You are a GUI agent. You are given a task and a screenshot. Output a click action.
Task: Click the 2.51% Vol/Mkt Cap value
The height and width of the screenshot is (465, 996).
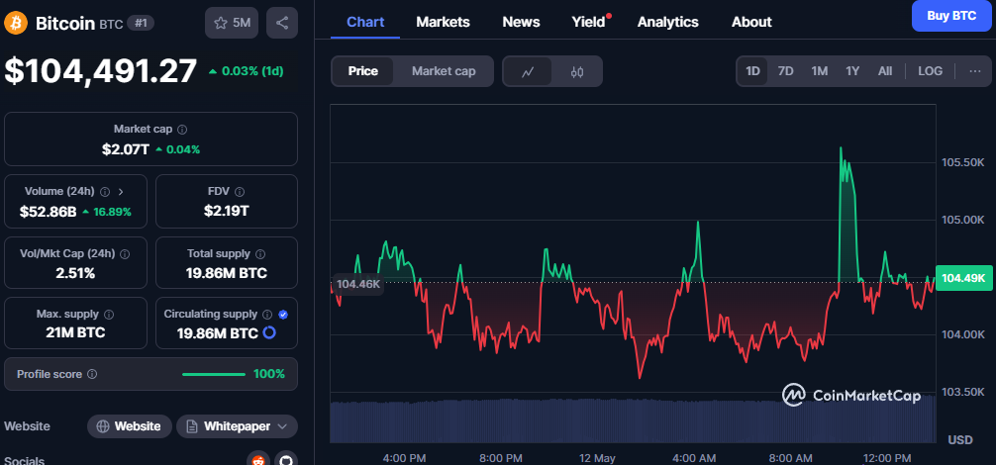click(75, 273)
